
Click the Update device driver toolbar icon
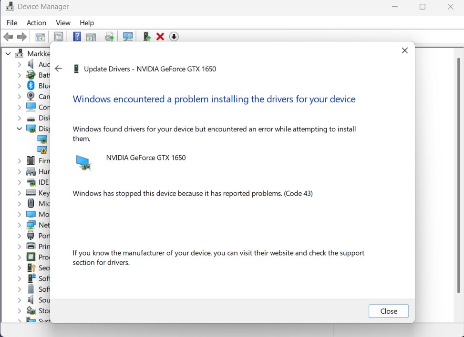pyautogui.click(x=110, y=37)
